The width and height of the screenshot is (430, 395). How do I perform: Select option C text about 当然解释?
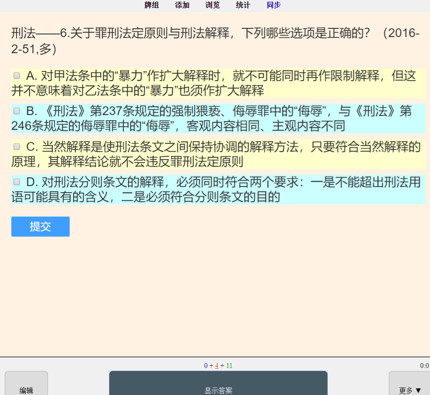[218, 154]
